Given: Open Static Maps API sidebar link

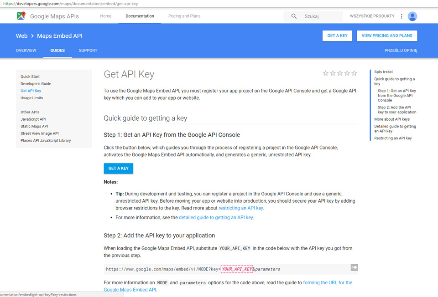Looking at the screenshot, I should coord(34,126).
